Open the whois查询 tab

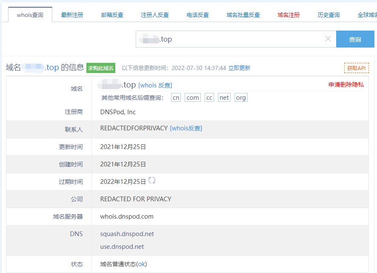(30, 15)
